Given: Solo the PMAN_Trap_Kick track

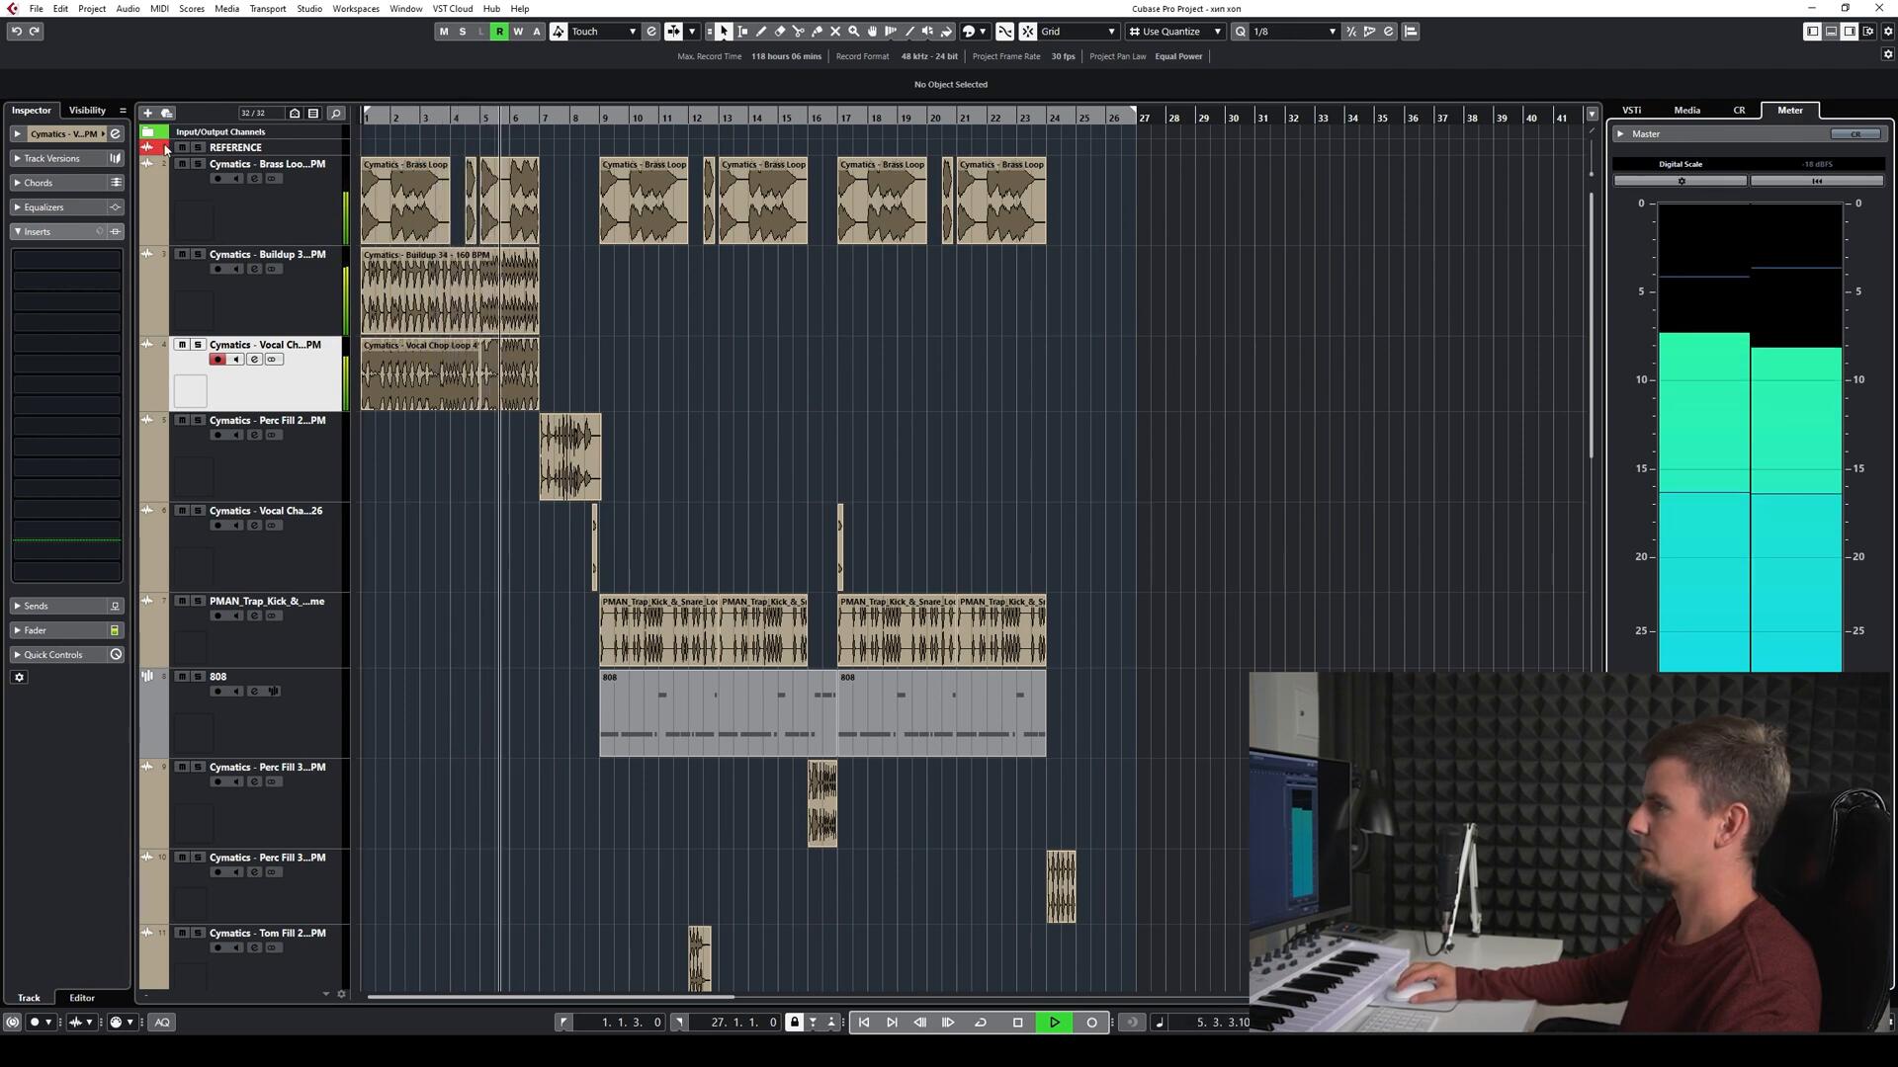Looking at the screenshot, I should (x=198, y=601).
